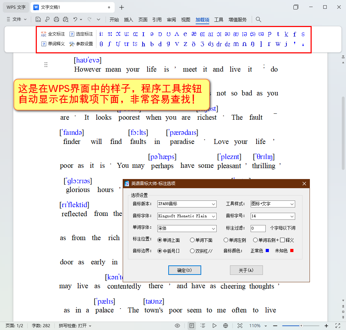Open 参数设置 parameter settings tool
Screen dimensions: 346x330
click(81, 44)
